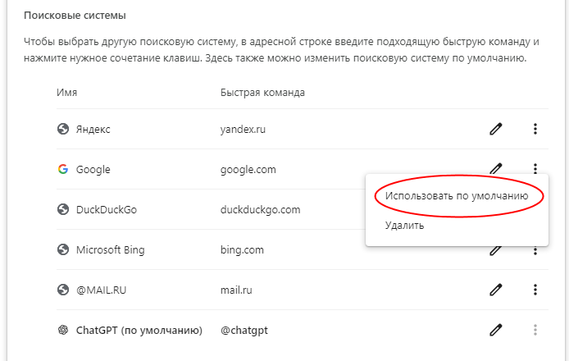Select Использовать по умолчанию menu option
The image size is (569, 361).
click(457, 196)
